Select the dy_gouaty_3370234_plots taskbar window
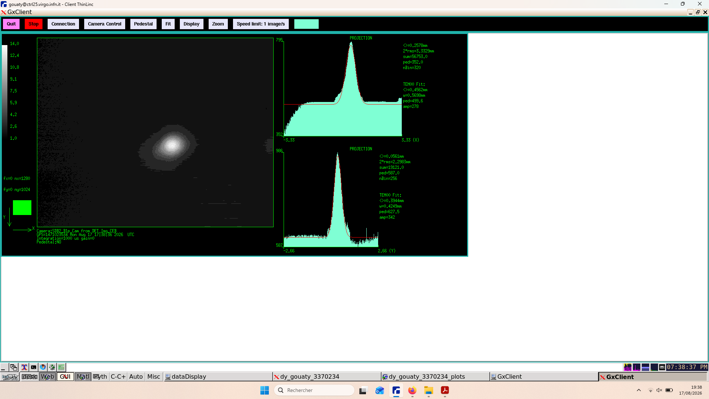709x399 pixels. [x=435, y=377]
